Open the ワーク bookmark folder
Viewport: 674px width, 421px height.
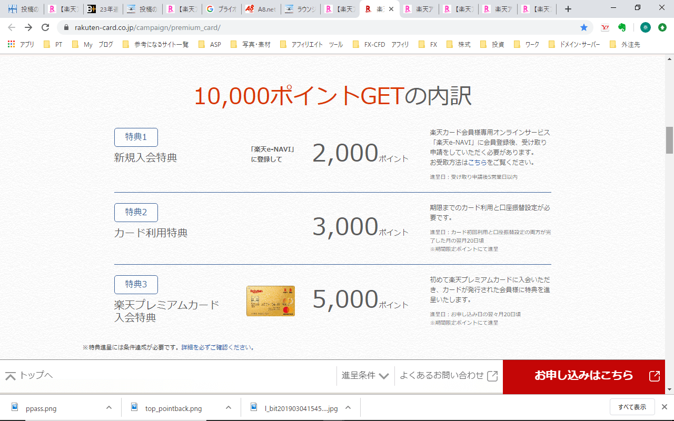(x=527, y=45)
